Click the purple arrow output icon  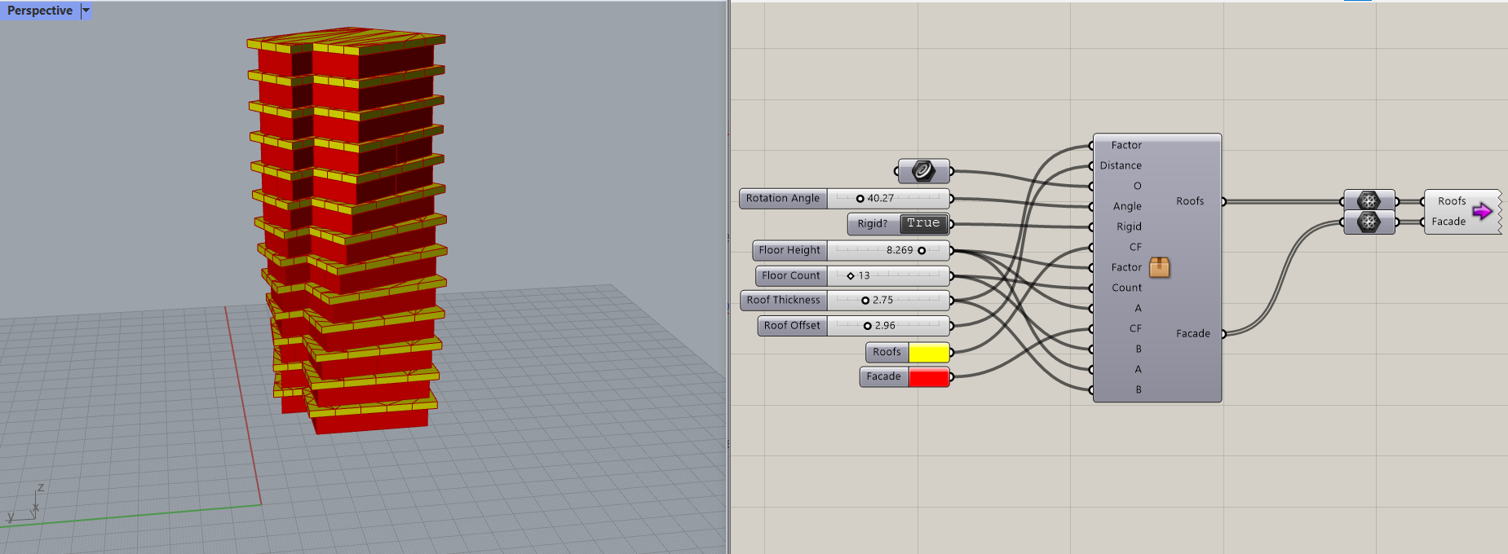(1482, 212)
